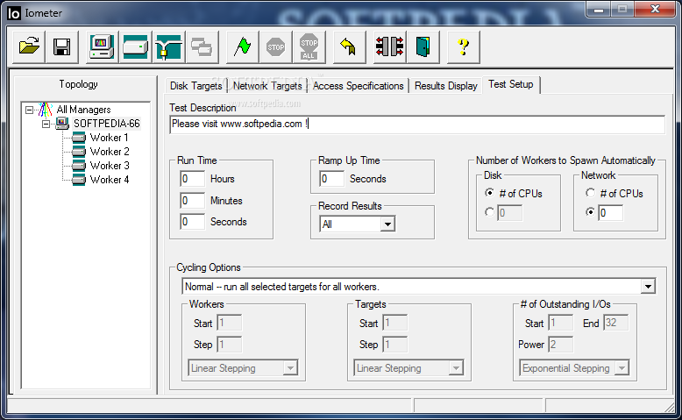Click the Topology panel heading
The width and height of the screenshot is (682, 420).
pyautogui.click(x=78, y=84)
